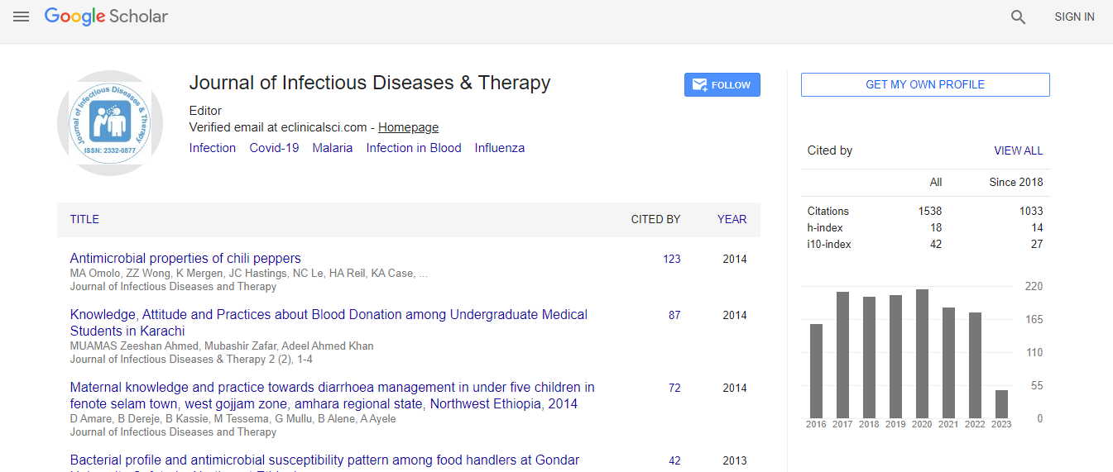
Task: Click the 2023 bar in citations chart
Action: pyautogui.click(x=1001, y=403)
